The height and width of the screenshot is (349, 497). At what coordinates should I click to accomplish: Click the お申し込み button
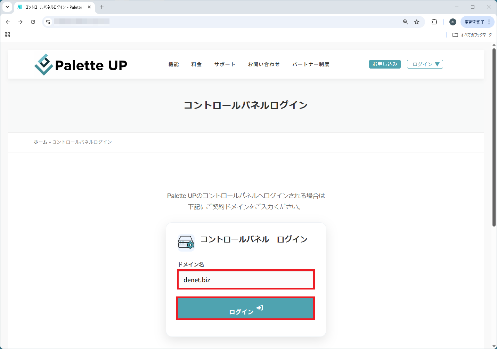pyautogui.click(x=385, y=64)
